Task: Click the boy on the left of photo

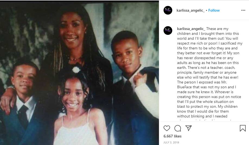Action: (21, 103)
